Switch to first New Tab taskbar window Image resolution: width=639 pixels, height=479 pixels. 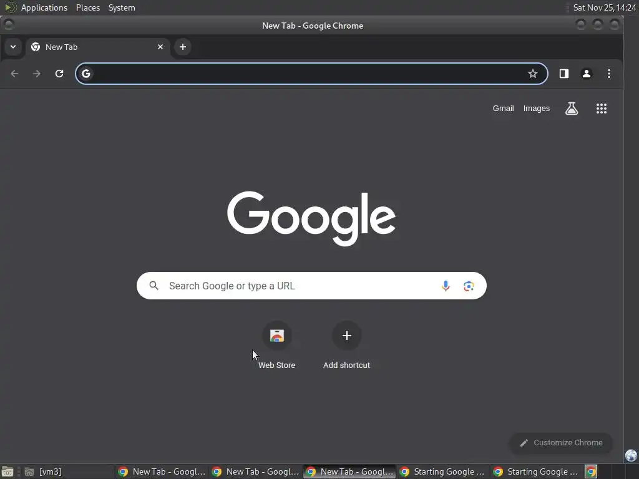pos(162,472)
